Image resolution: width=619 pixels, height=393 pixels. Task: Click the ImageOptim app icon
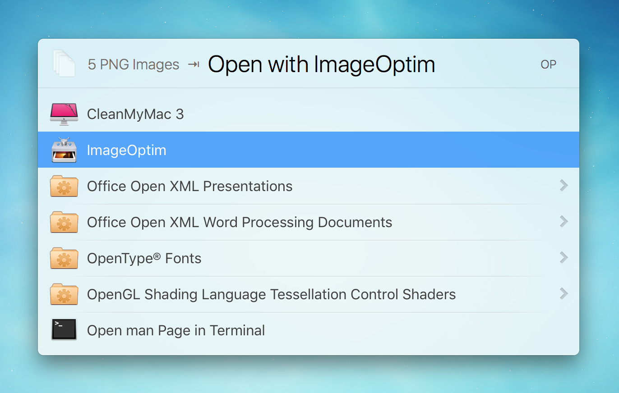click(x=64, y=150)
